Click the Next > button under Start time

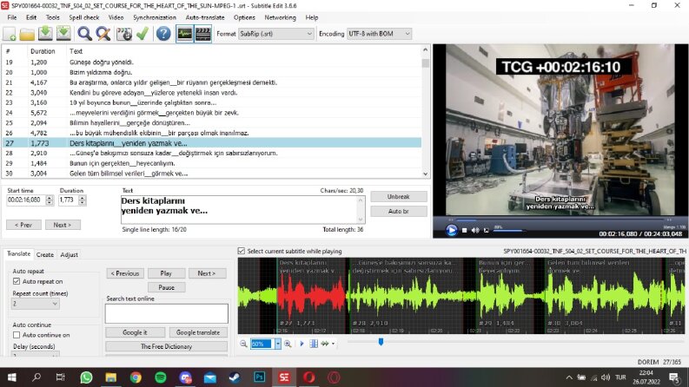tap(63, 225)
